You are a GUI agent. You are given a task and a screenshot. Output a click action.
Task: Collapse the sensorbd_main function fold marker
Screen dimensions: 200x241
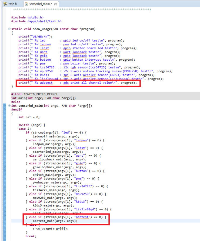click(9, 106)
